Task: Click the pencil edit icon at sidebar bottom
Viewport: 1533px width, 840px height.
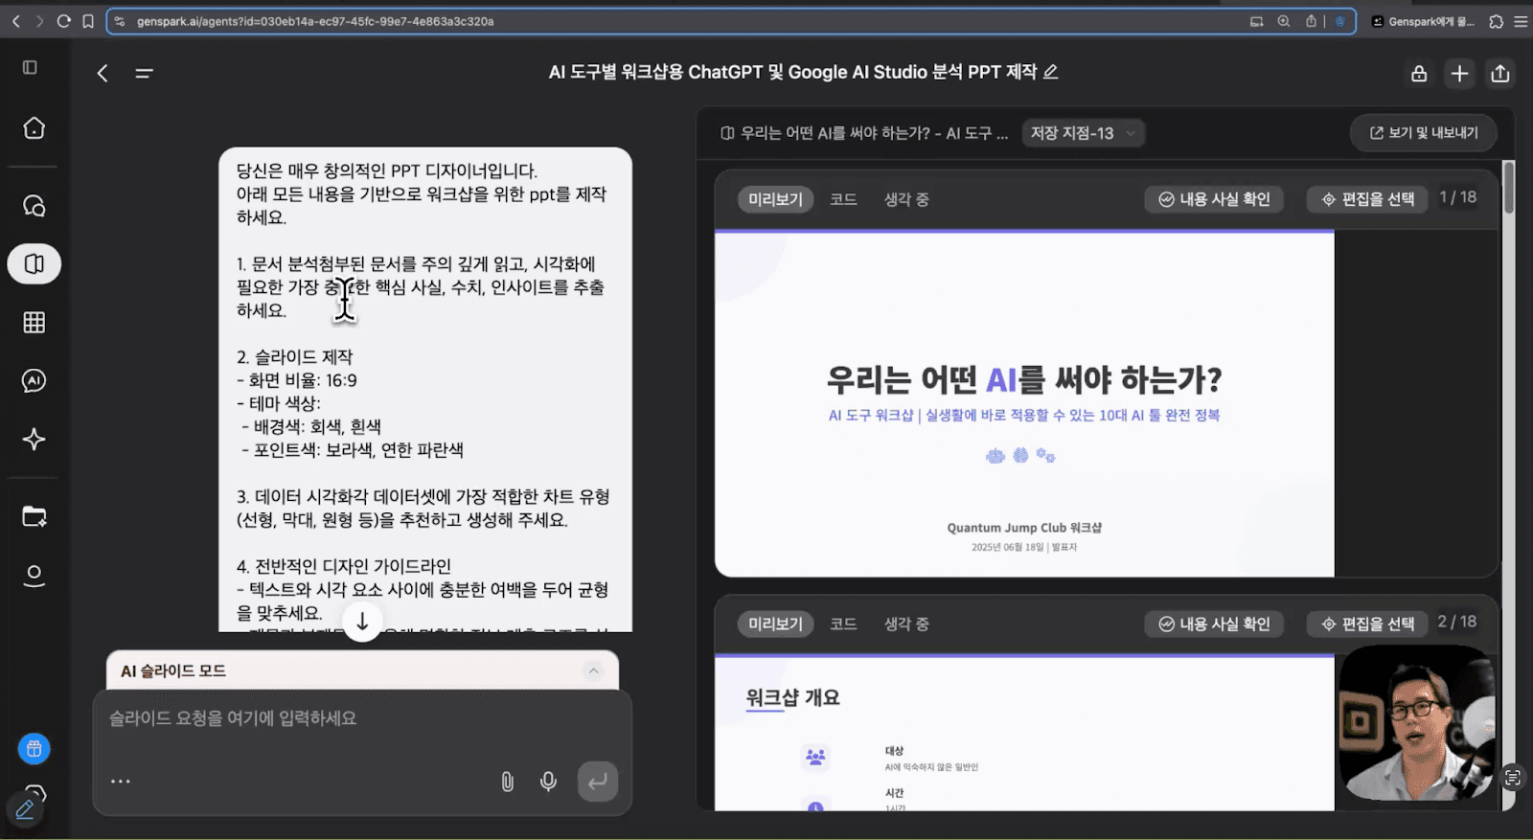Action: (x=26, y=809)
